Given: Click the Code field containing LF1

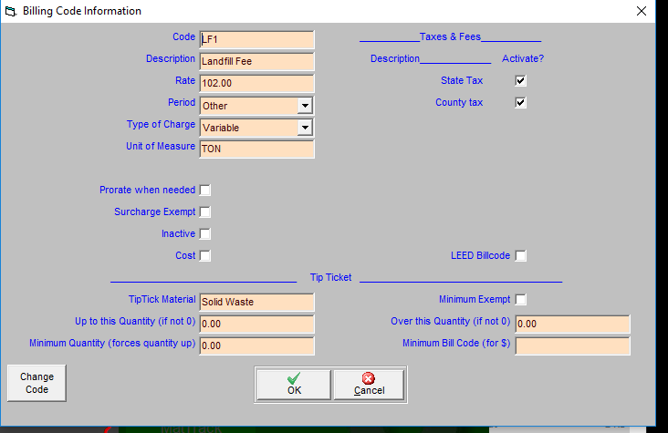Looking at the screenshot, I should click(x=256, y=40).
